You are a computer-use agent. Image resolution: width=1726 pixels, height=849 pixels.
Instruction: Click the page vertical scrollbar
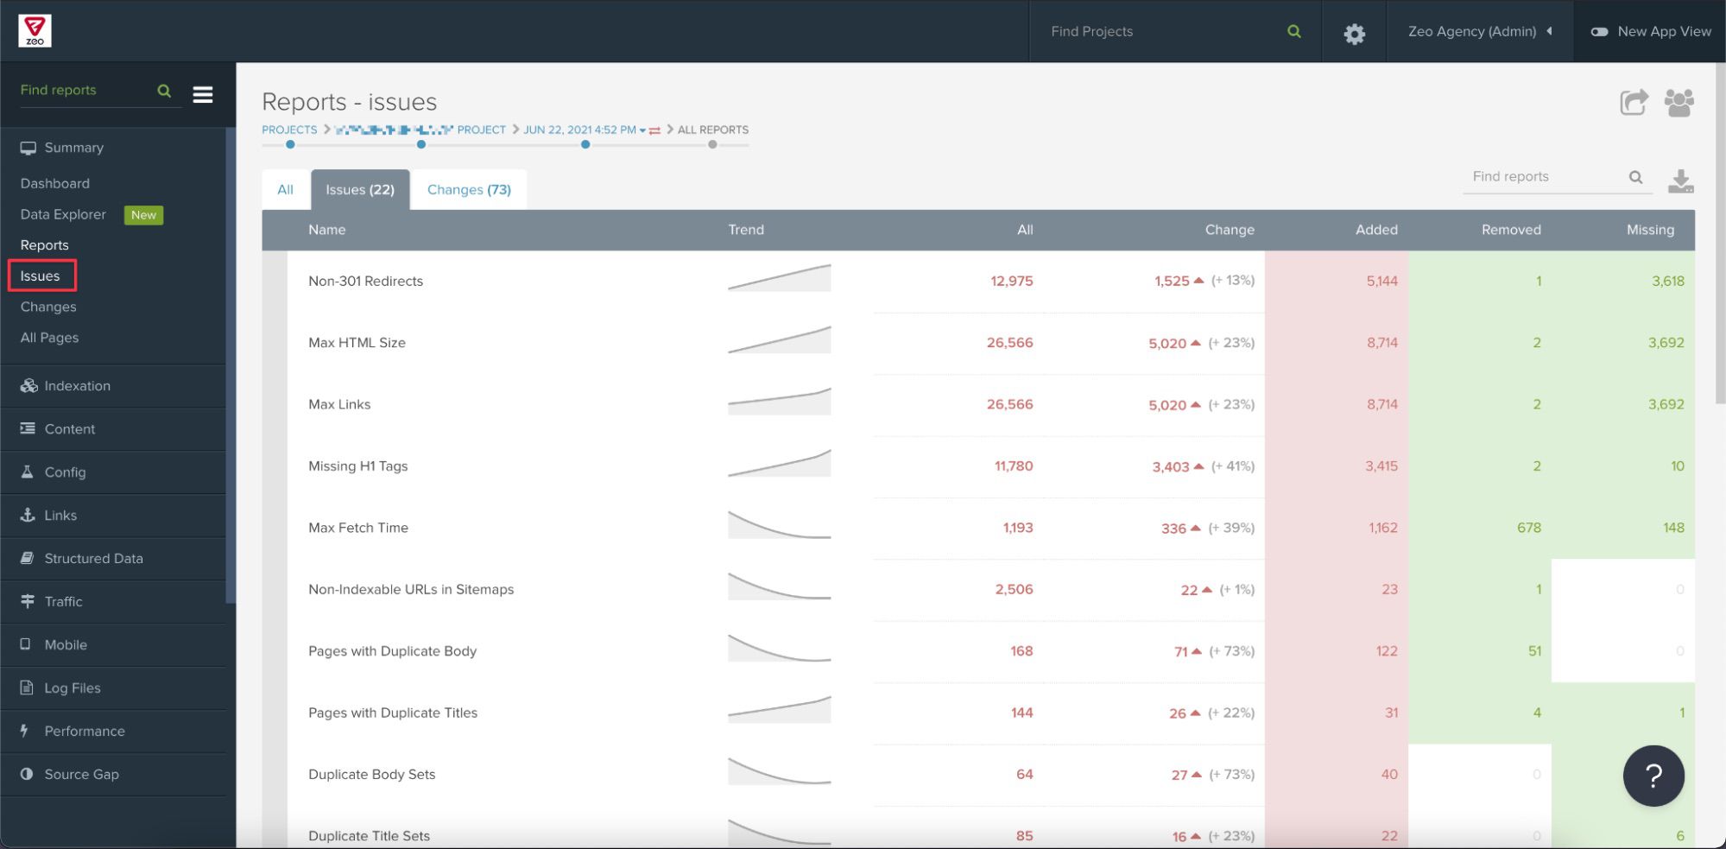[1720, 233]
